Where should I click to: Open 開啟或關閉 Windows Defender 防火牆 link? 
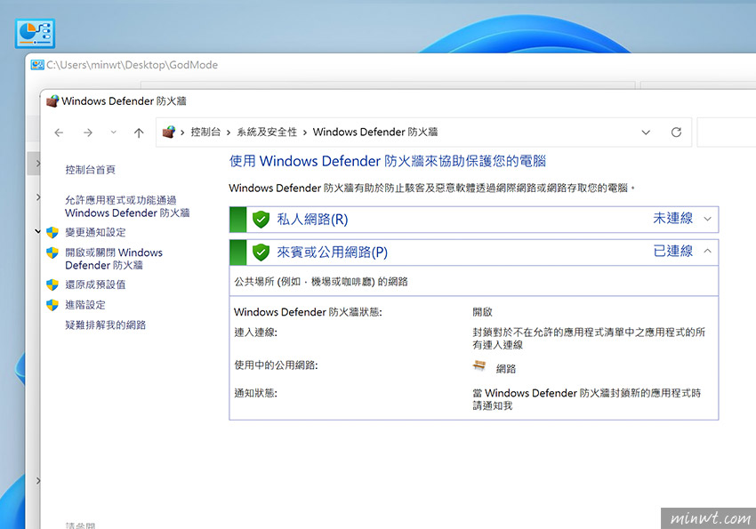coord(114,259)
